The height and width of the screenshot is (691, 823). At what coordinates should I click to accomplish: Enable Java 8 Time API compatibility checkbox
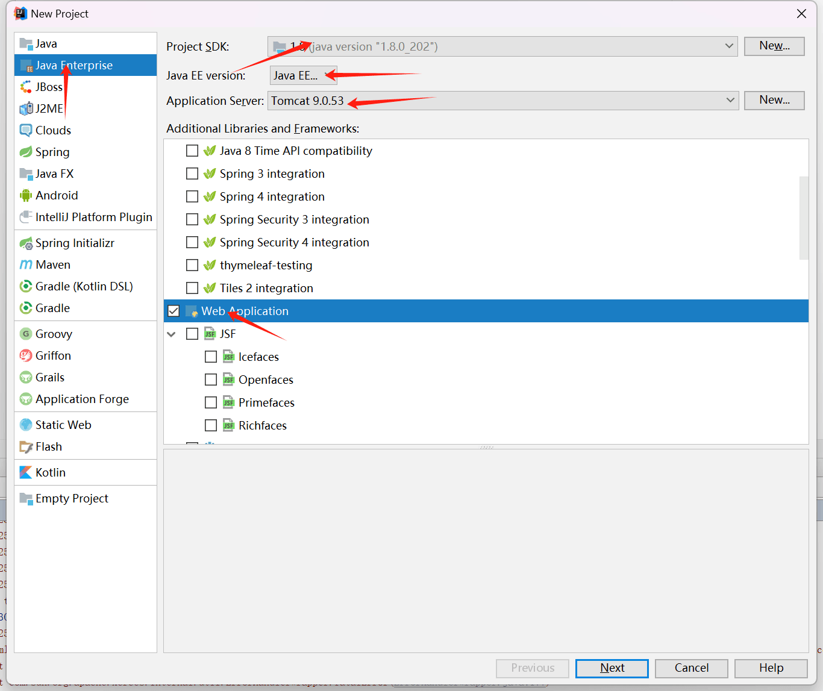192,151
